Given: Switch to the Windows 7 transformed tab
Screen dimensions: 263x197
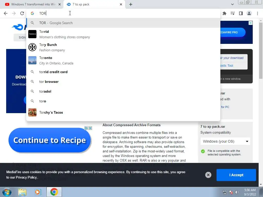Looking at the screenshot, I should click(x=32, y=4).
